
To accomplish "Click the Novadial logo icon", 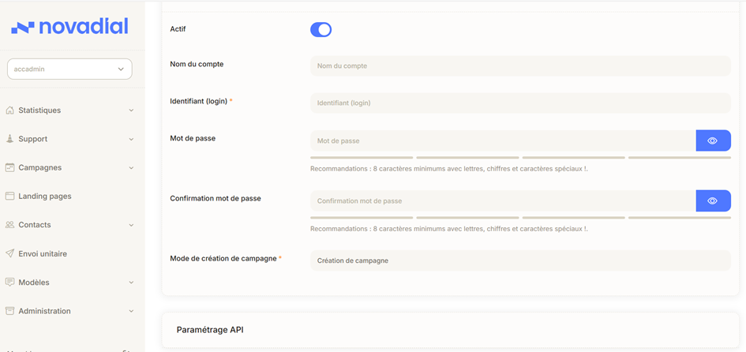I will coord(22,28).
